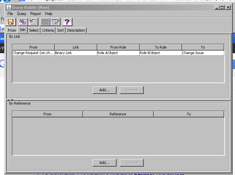Click the To Role column header

tap(161, 47)
